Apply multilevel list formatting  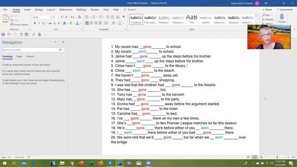(100, 17)
